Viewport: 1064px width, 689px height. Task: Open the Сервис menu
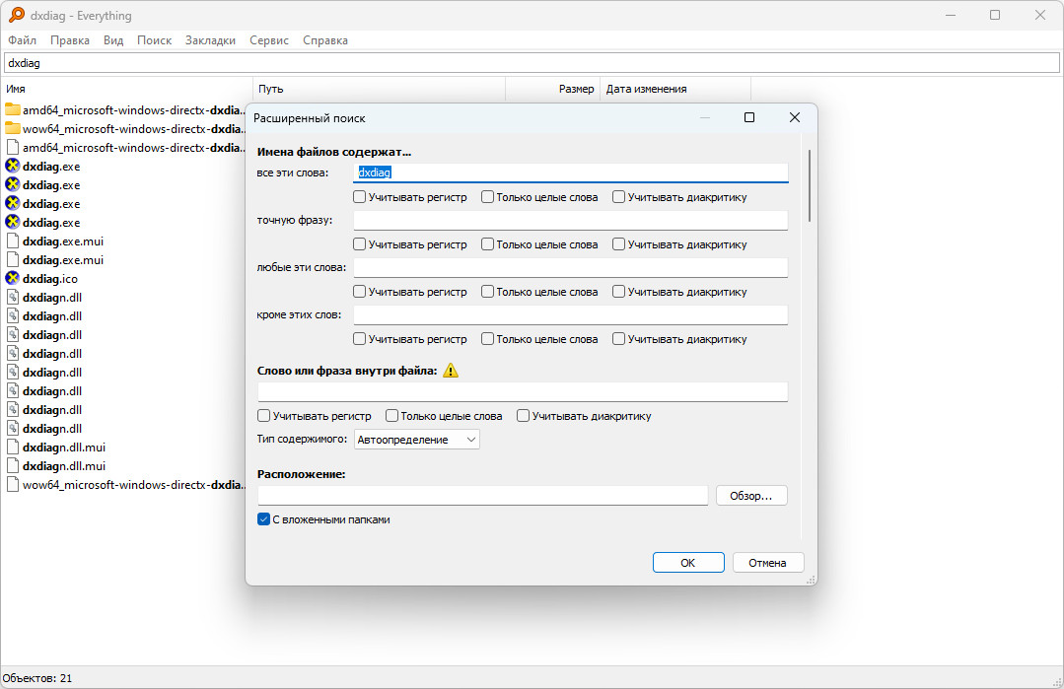269,40
